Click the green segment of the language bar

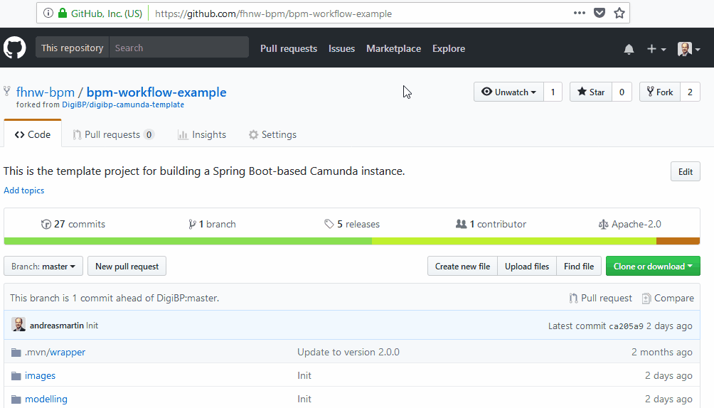click(x=188, y=241)
